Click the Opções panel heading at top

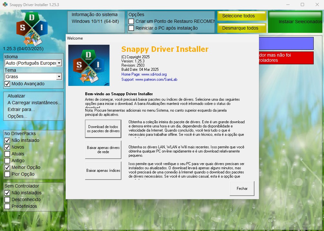tap(136, 15)
